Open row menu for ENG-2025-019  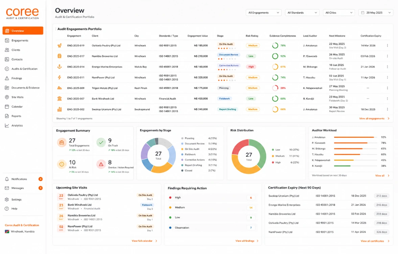[x=387, y=46]
